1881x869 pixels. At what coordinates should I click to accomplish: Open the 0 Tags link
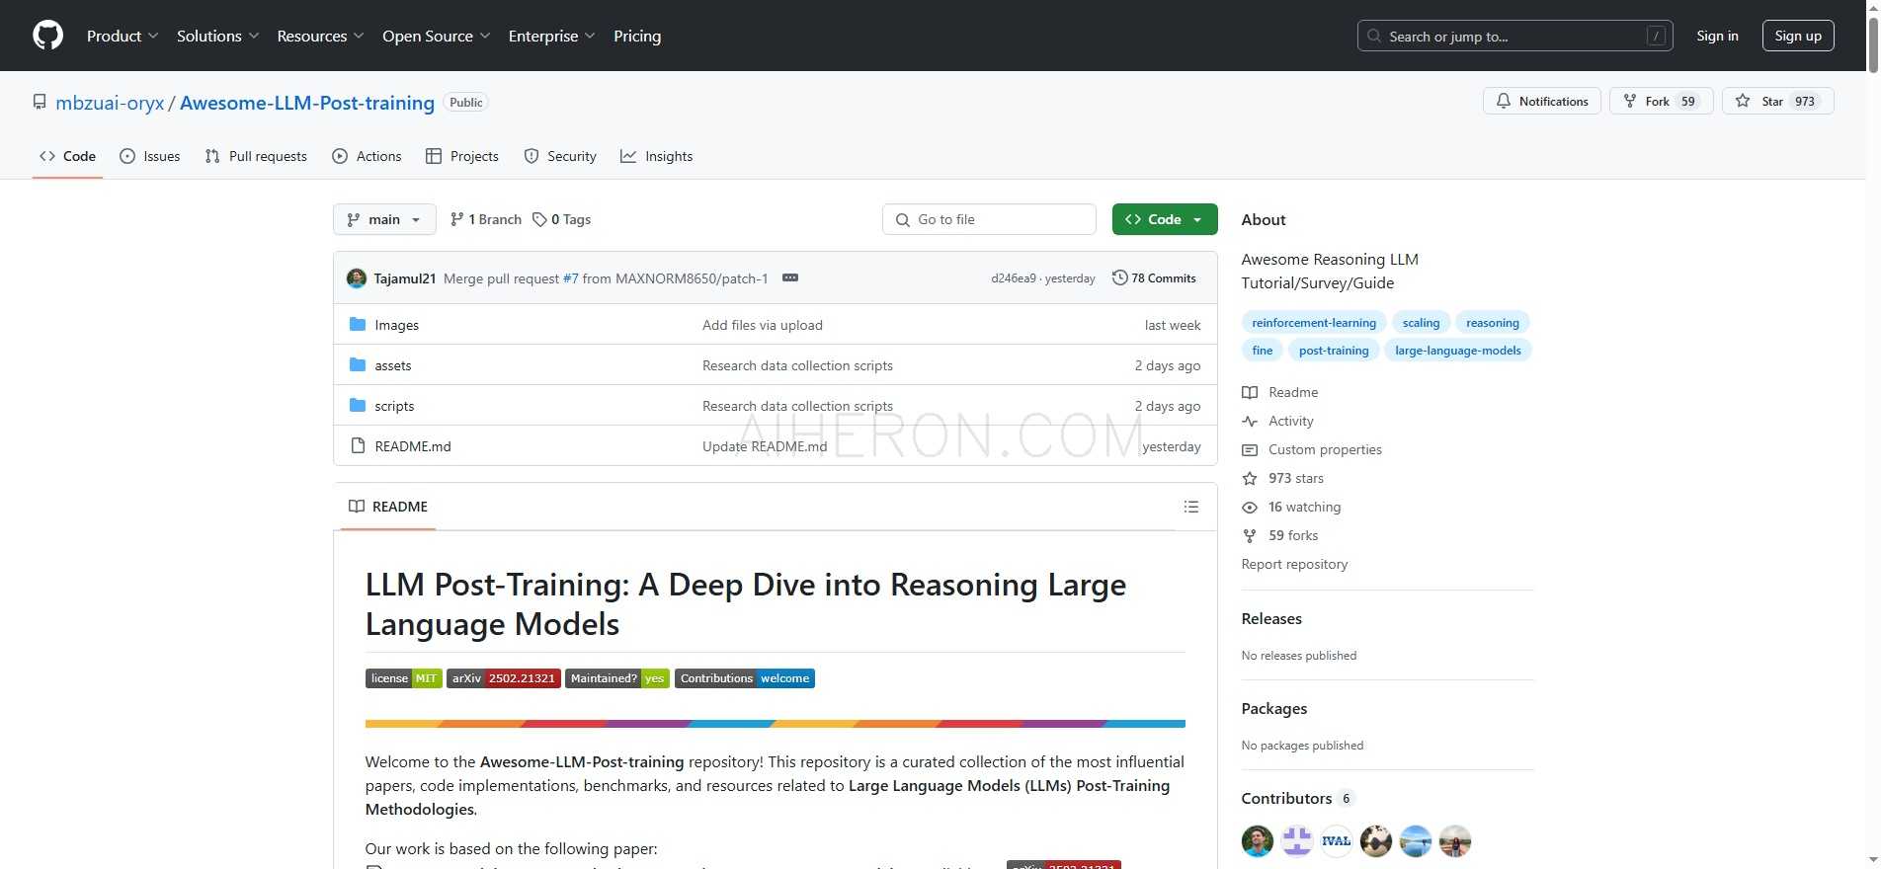click(x=561, y=219)
